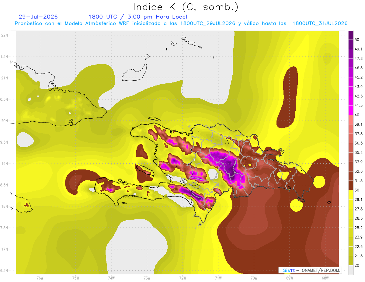Click the colorbar value "27.8"
The image size is (365, 282).
[x=359, y=209]
